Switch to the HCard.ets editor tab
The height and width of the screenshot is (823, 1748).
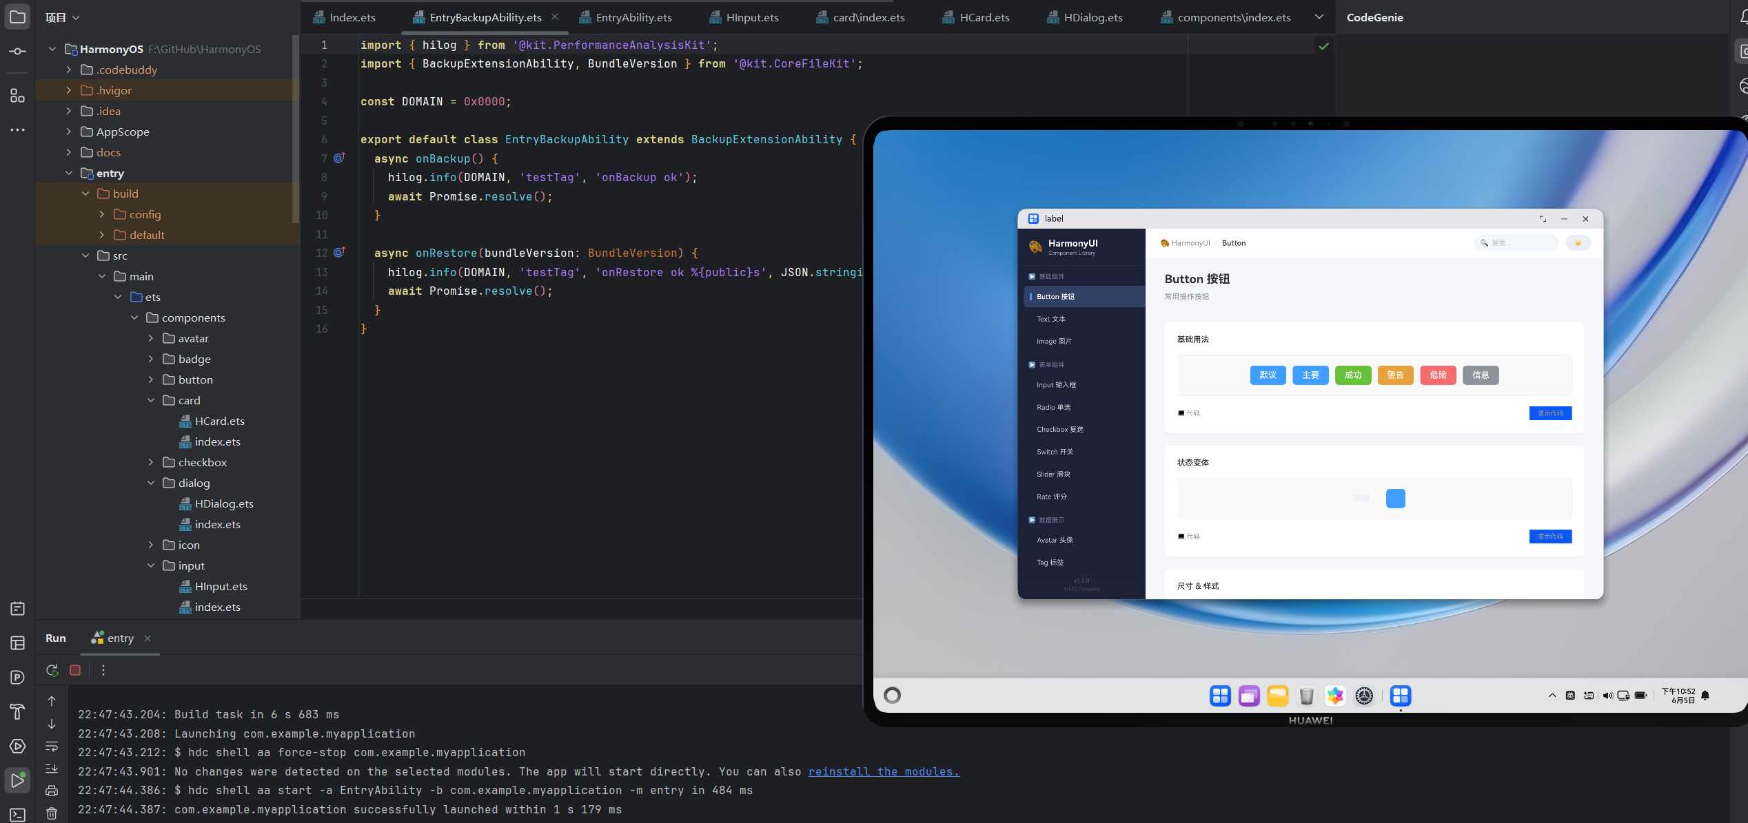pos(976,17)
